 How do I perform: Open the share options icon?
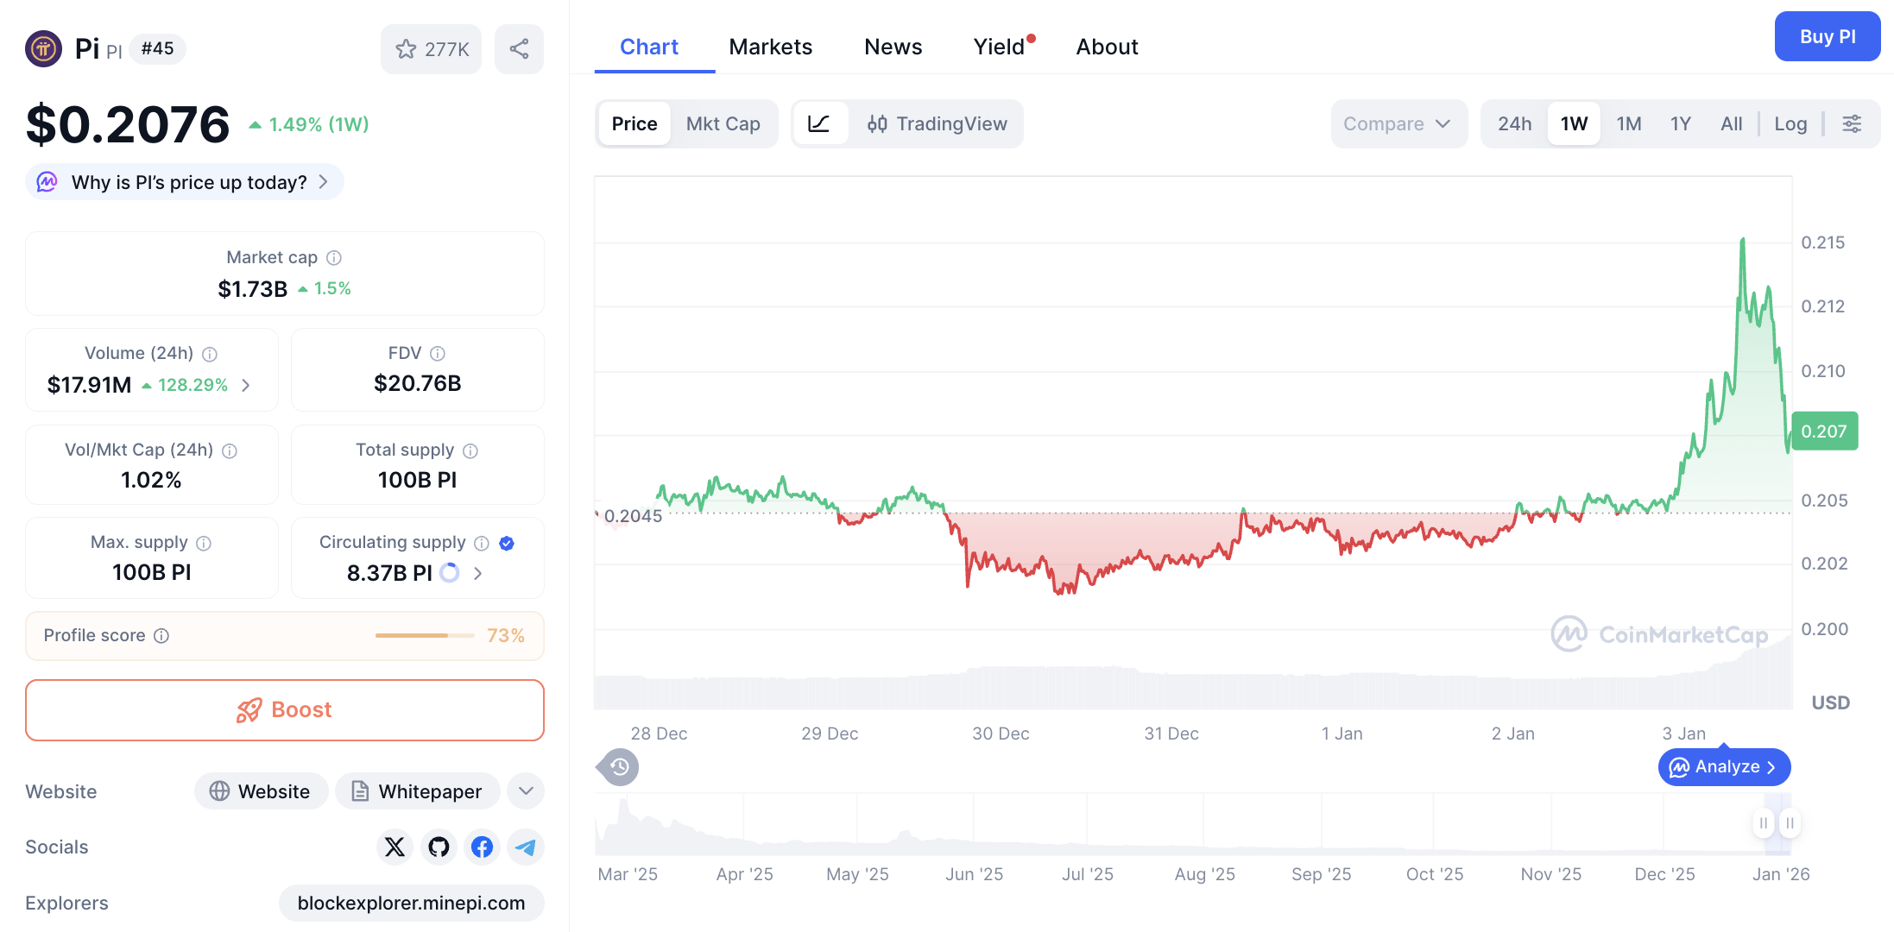(518, 49)
